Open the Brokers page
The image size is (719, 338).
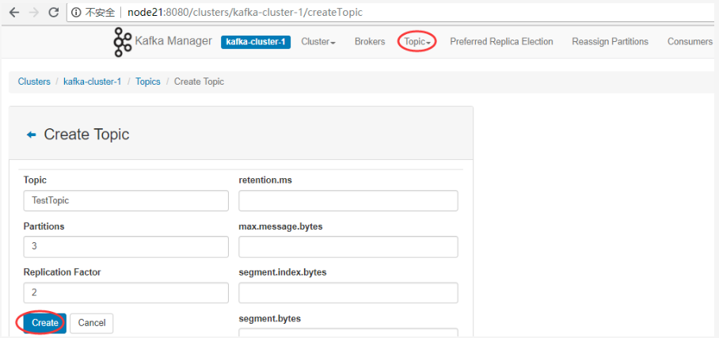370,42
